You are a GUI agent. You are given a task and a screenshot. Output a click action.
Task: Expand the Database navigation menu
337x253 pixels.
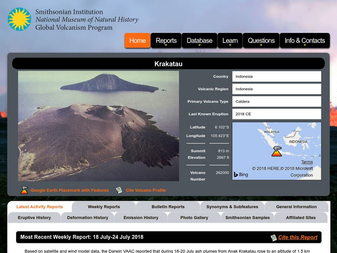pyautogui.click(x=199, y=40)
